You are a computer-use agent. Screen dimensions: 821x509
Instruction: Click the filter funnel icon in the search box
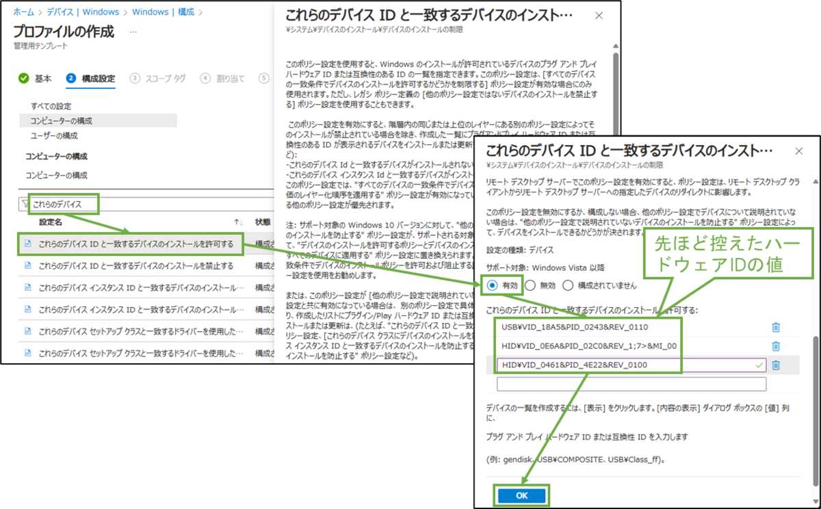pyautogui.click(x=24, y=204)
